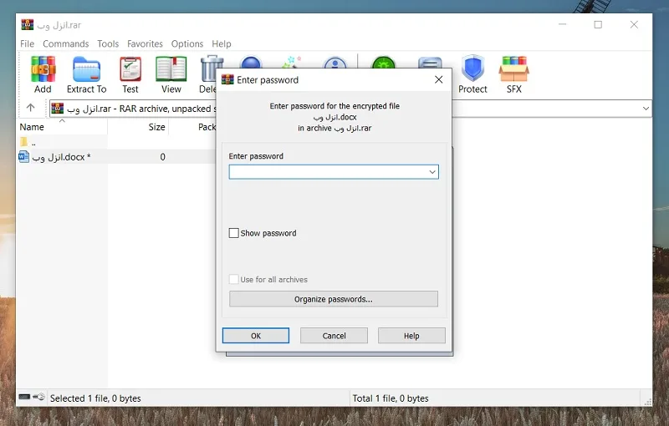Click the archive icon in address bar
Image resolution: width=669 pixels, height=426 pixels.
pos(58,109)
